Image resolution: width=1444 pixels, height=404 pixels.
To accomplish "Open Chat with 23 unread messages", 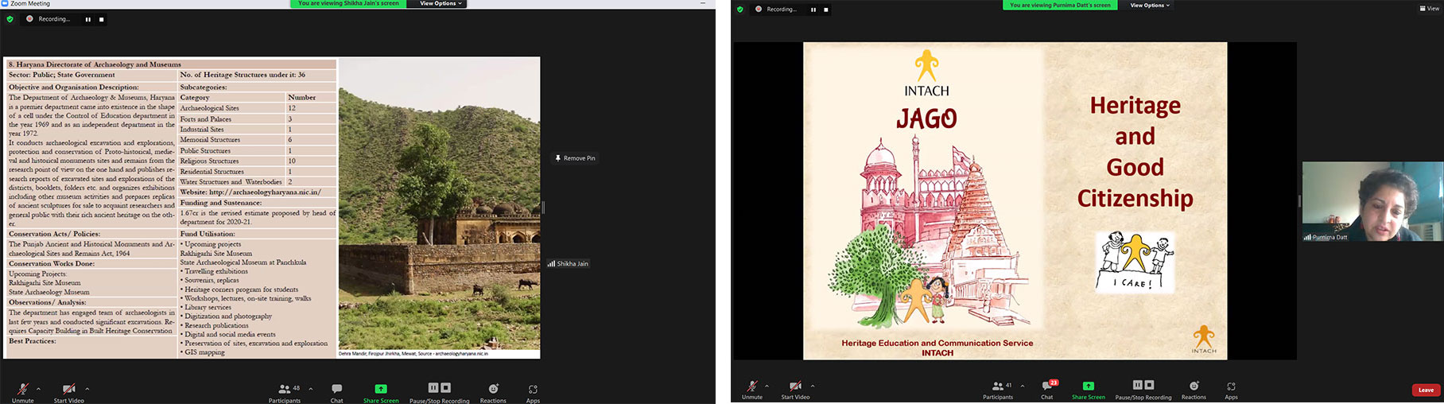I will point(1048,389).
